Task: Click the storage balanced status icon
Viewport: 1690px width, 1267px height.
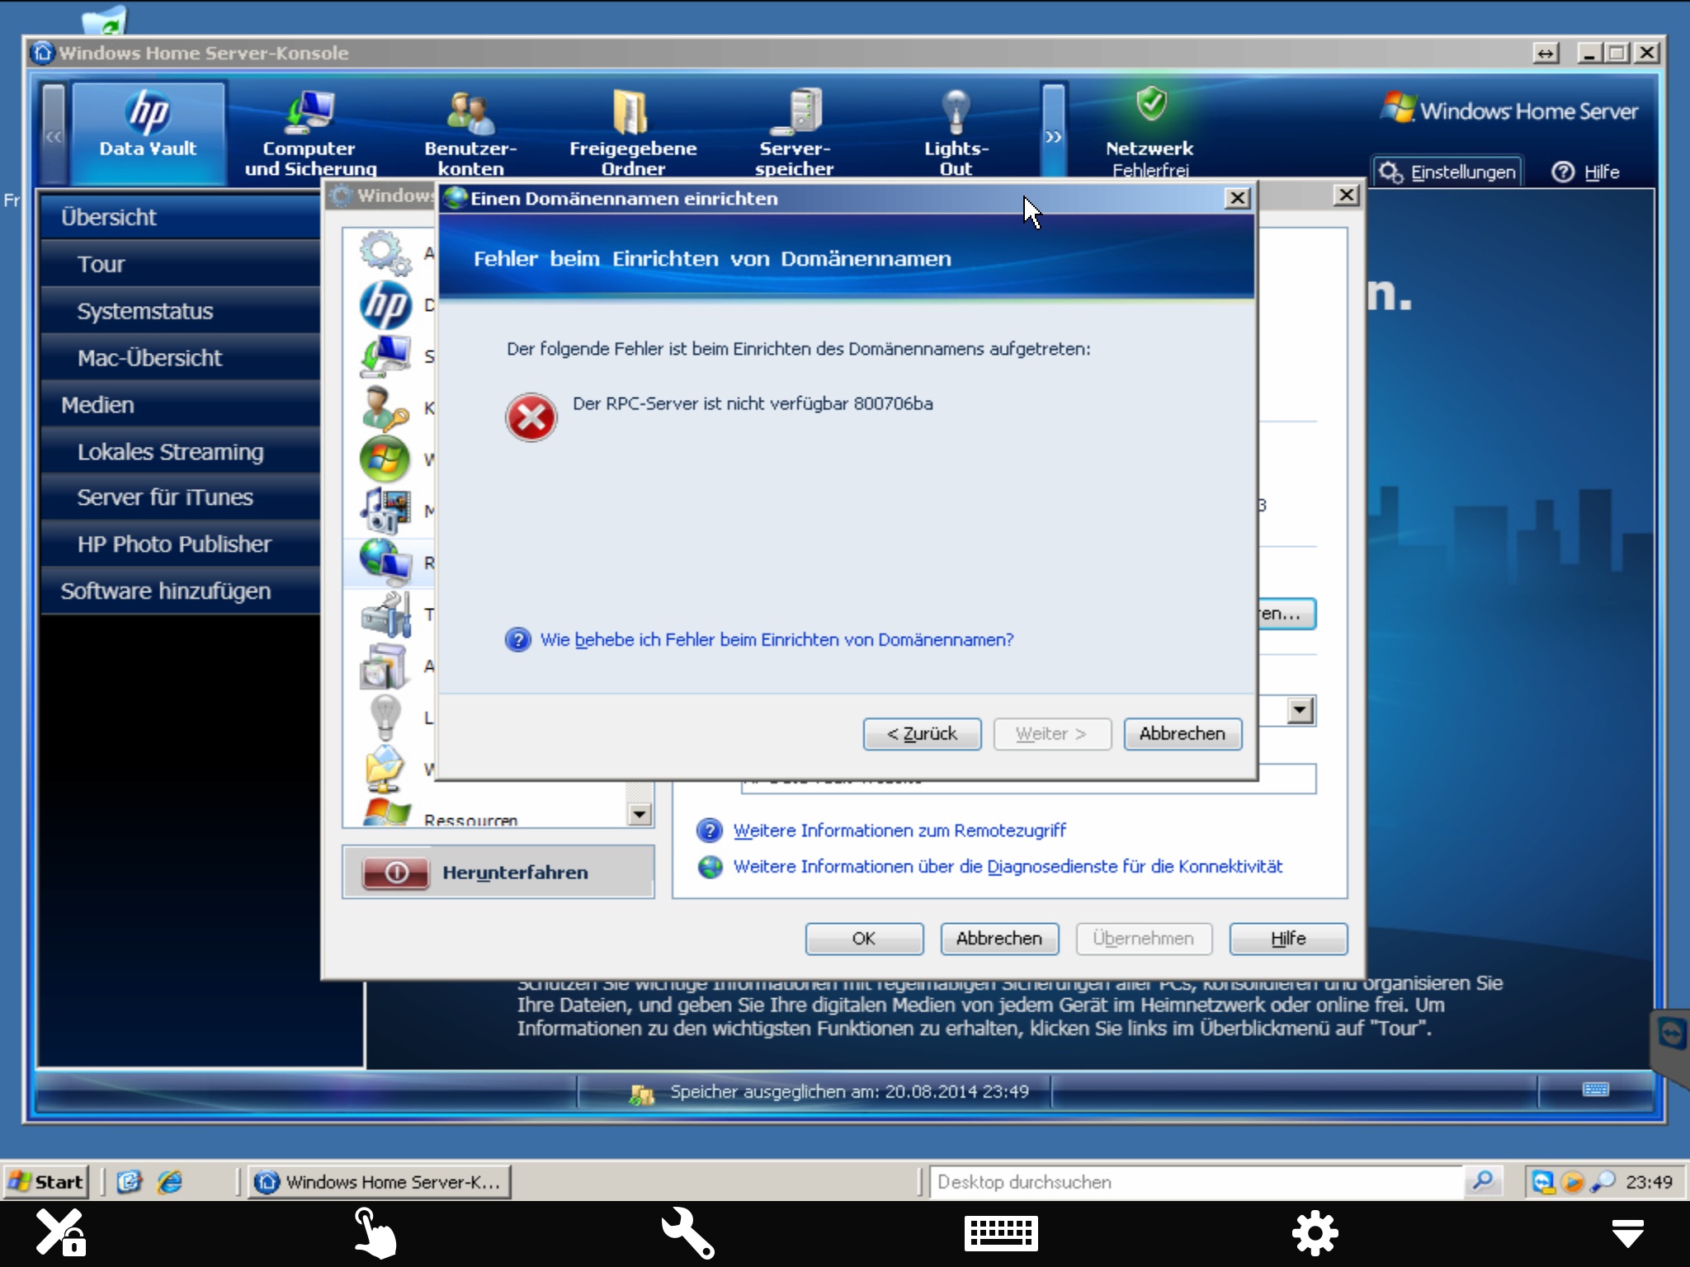Action: [x=641, y=1093]
